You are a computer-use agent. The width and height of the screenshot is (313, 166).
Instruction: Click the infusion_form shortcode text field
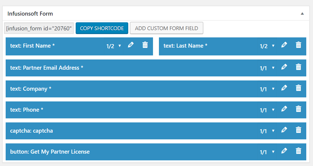tap(39, 28)
